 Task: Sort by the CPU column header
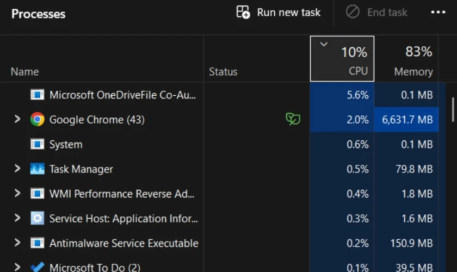point(342,59)
